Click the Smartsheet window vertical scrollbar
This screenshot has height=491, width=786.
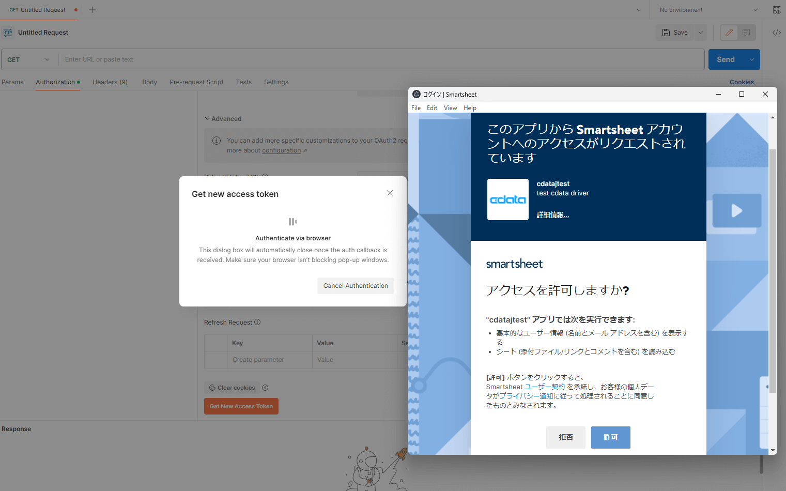[773, 271]
